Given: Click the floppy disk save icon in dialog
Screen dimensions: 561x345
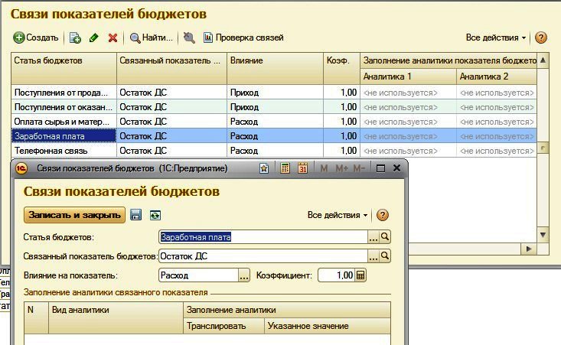Looking at the screenshot, I should coord(136,216).
